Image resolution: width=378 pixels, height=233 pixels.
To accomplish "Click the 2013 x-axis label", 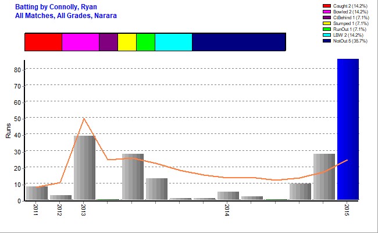I will [83, 210].
